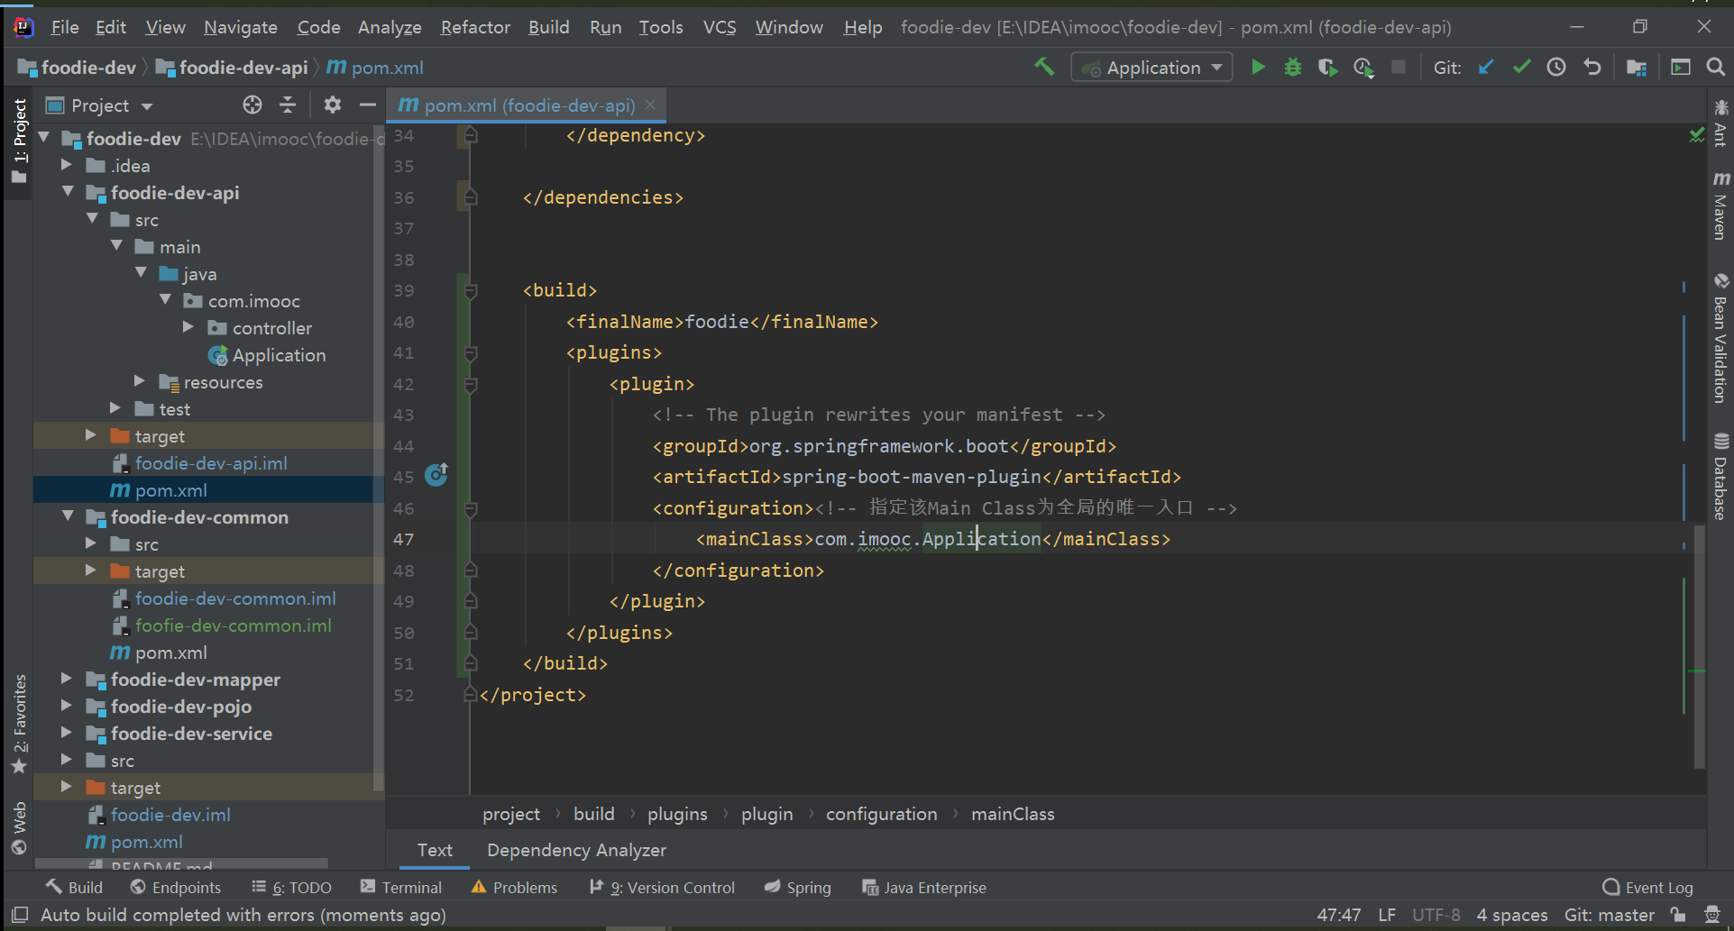
Task: Open the Refactor menu
Action: click(475, 27)
